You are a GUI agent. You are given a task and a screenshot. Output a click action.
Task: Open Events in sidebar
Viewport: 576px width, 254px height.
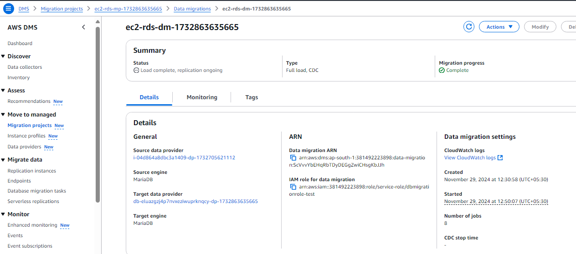coord(15,235)
